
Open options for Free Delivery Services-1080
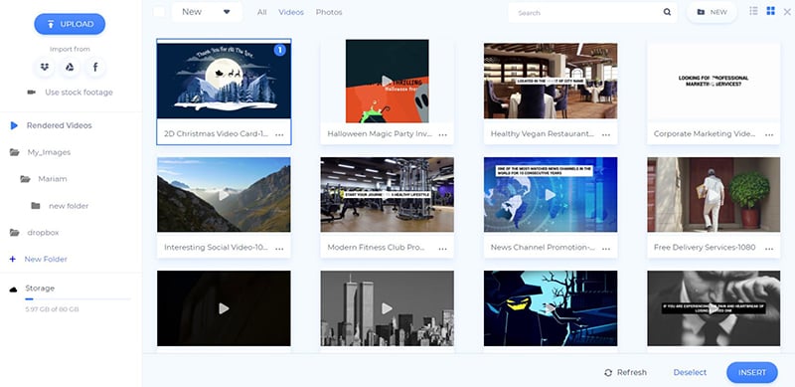point(769,249)
